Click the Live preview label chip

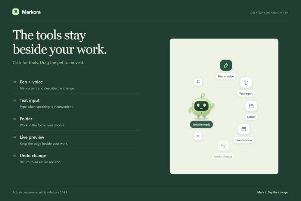click(x=244, y=140)
